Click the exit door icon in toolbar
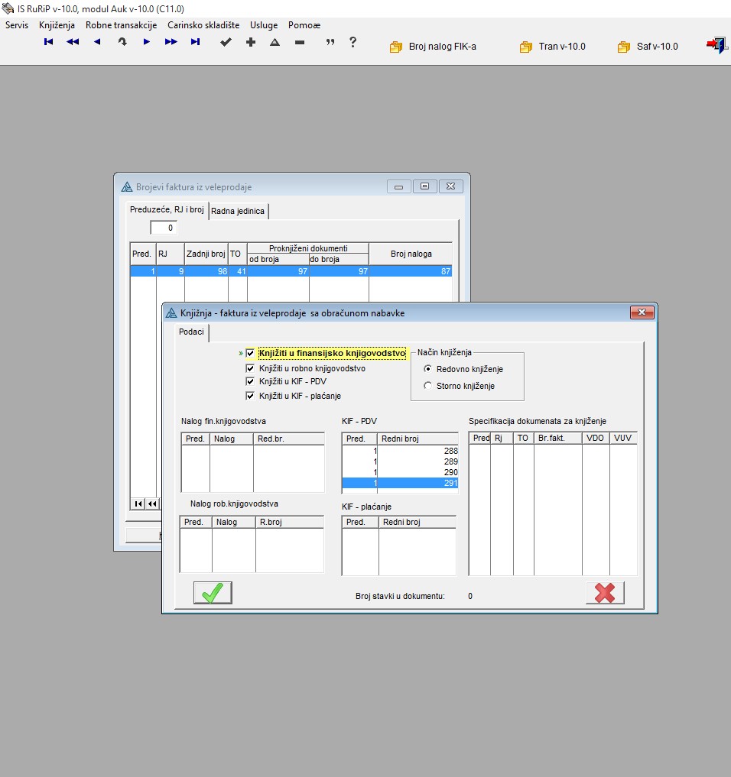Viewport: 731px width, 777px height. pyautogui.click(x=716, y=46)
